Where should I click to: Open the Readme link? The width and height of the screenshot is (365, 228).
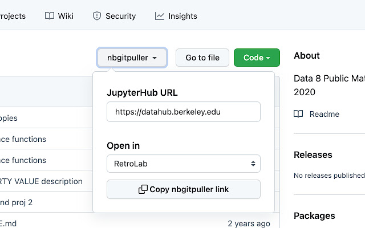pyautogui.click(x=324, y=114)
